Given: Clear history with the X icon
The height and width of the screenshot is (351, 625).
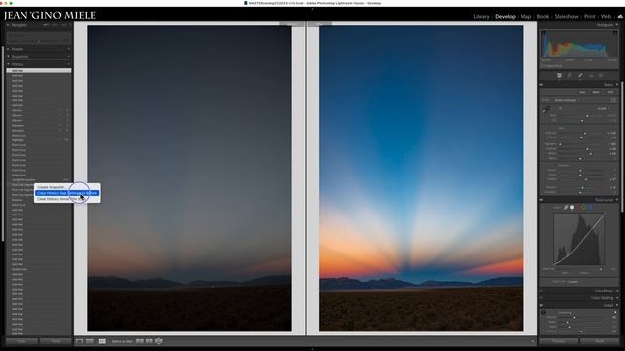Looking at the screenshot, I should point(69,64).
